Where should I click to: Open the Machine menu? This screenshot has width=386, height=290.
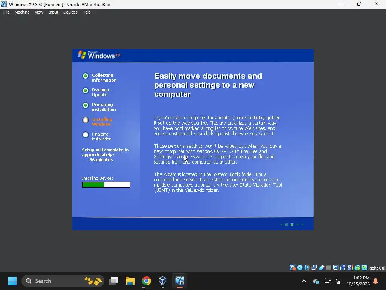[x=22, y=12]
